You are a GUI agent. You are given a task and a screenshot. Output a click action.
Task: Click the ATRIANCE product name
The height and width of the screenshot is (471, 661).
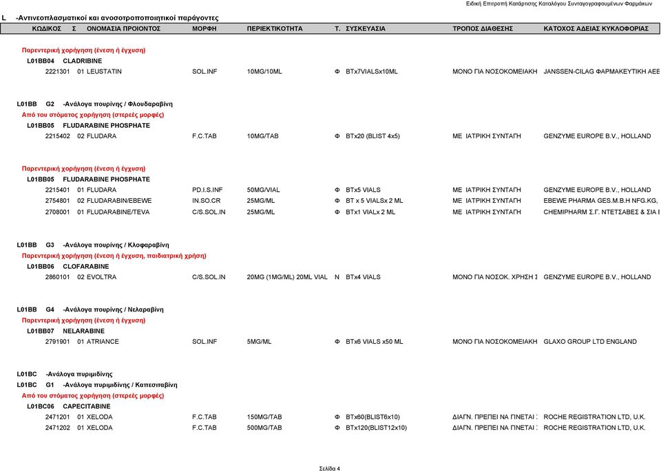tap(103, 341)
